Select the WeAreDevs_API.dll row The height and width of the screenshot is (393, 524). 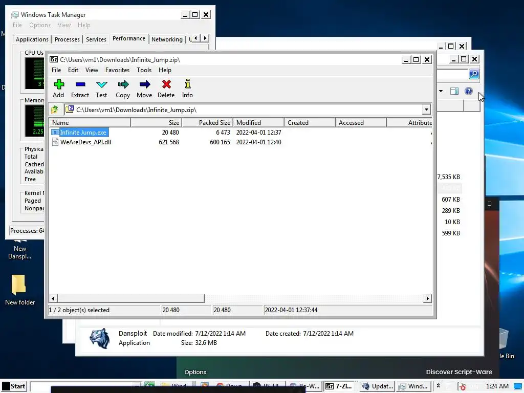pyautogui.click(x=241, y=142)
